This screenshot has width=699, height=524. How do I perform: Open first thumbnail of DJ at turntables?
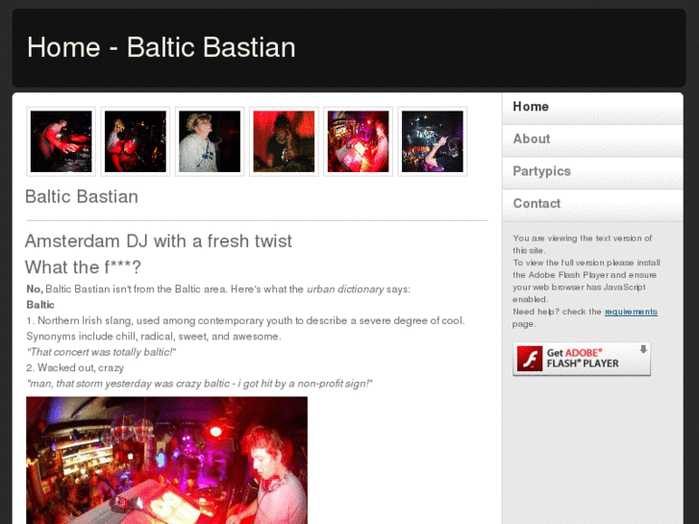coord(62,141)
